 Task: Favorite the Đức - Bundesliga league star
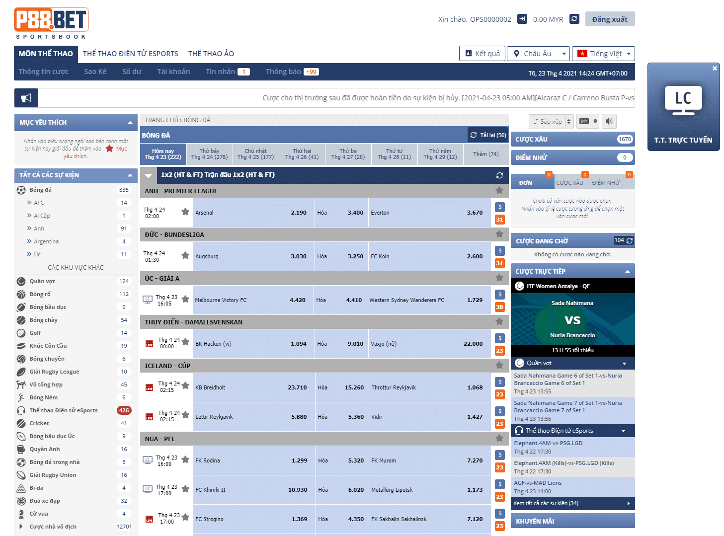coord(499,234)
